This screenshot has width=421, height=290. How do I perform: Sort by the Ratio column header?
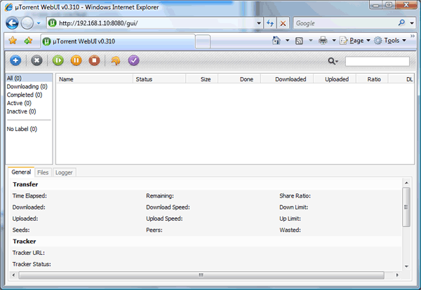[372, 79]
